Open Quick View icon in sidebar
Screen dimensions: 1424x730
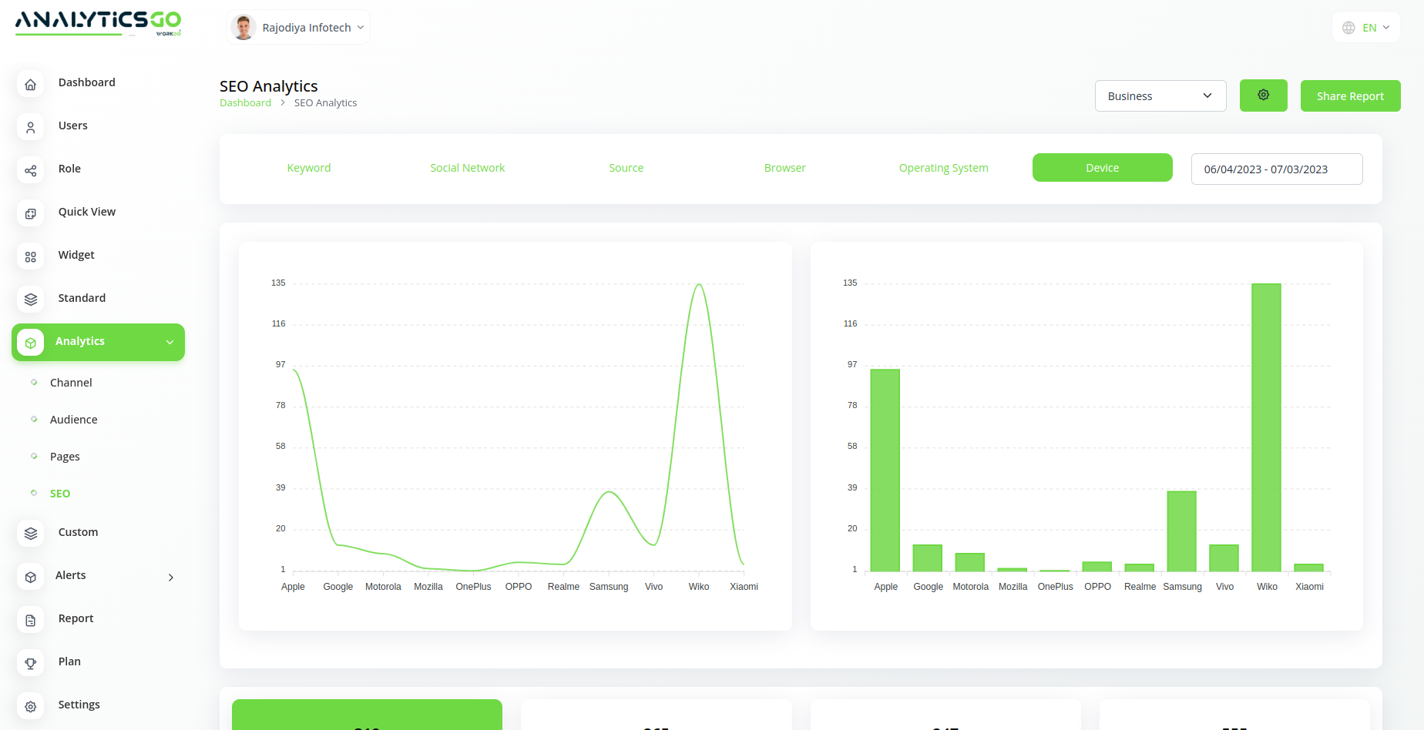(31, 213)
